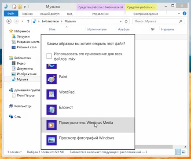The width and height of the screenshot is (191, 159).
Task: Open the Воспроизведение ribbon tab
Action: click(x=146, y=14)
